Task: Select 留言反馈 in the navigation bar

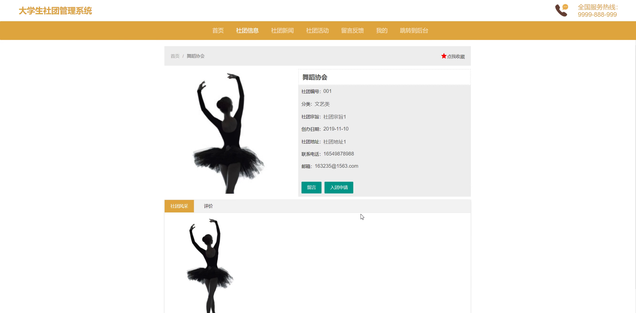Action: [x=352, y=30]
